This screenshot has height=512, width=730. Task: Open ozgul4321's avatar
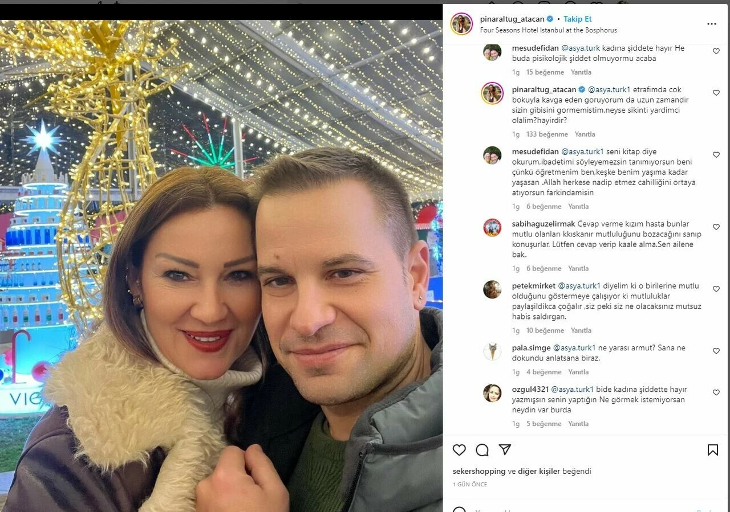(492, 393)
